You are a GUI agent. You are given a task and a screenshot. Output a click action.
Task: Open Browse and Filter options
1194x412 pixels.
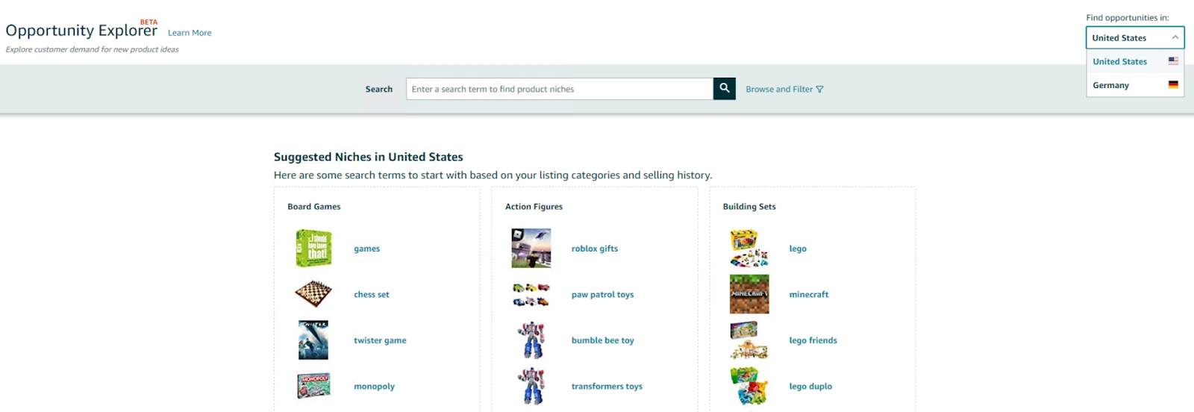[779, 90]
